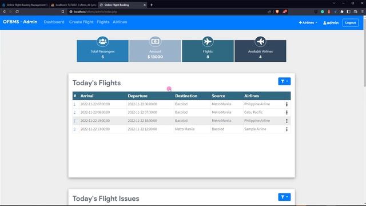Open flight number 7 link

click(x=74, y=121)
